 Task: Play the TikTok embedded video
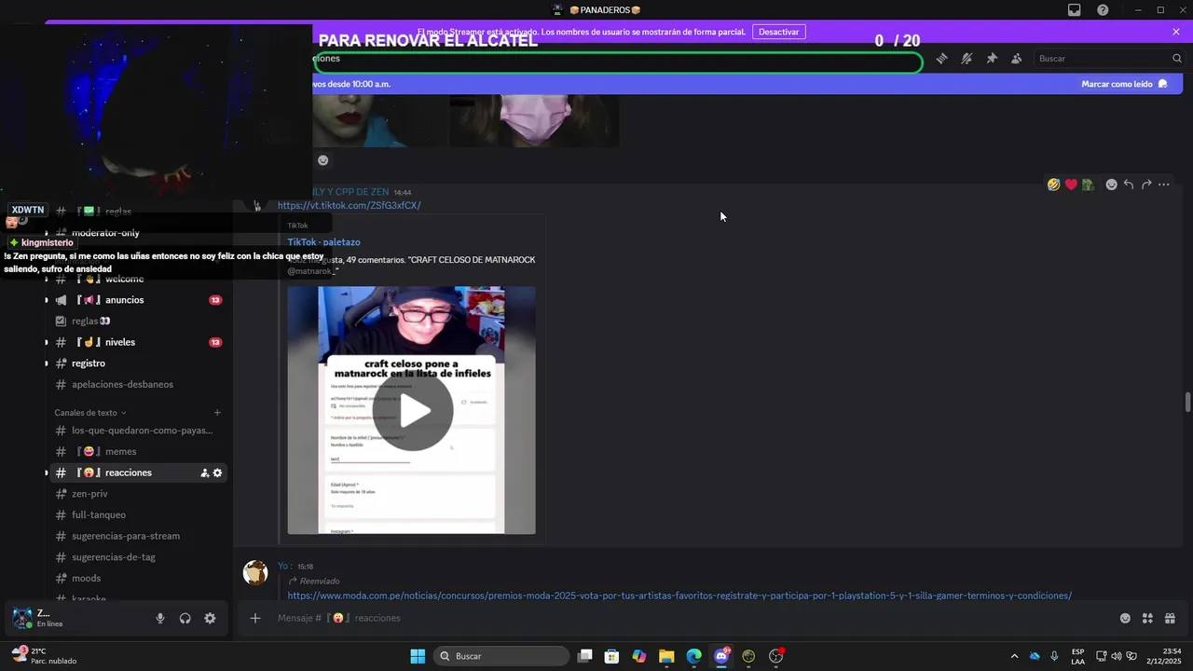tap(412, 411)
